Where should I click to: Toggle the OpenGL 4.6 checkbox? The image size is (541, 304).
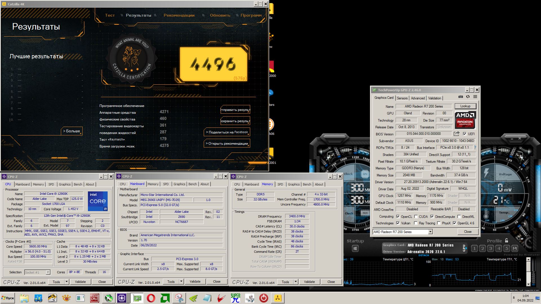[454, 223]
